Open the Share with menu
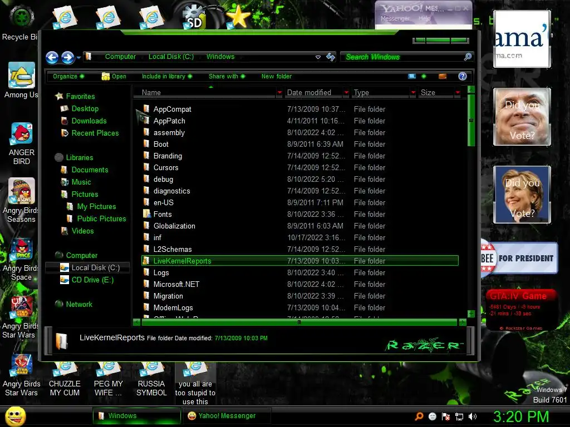 pyautogui.click(x=227, y=76)
